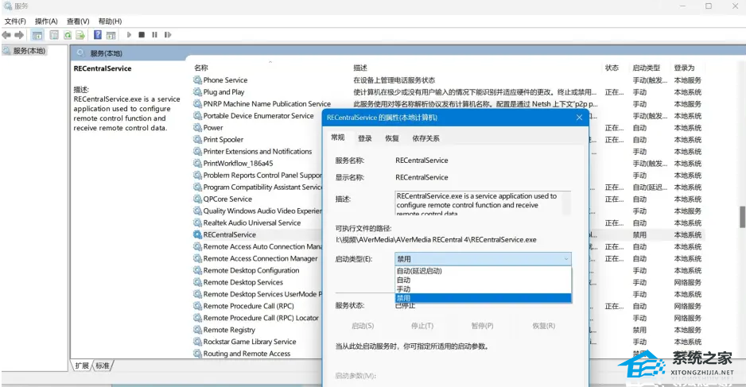Click the gear icon beside Remote Desktop Configuration
The height and width of the screenshot is (387, 746).
point(197,270)
